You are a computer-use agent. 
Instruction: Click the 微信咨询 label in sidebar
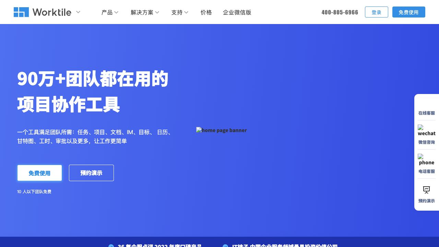(x=426, y=142)
